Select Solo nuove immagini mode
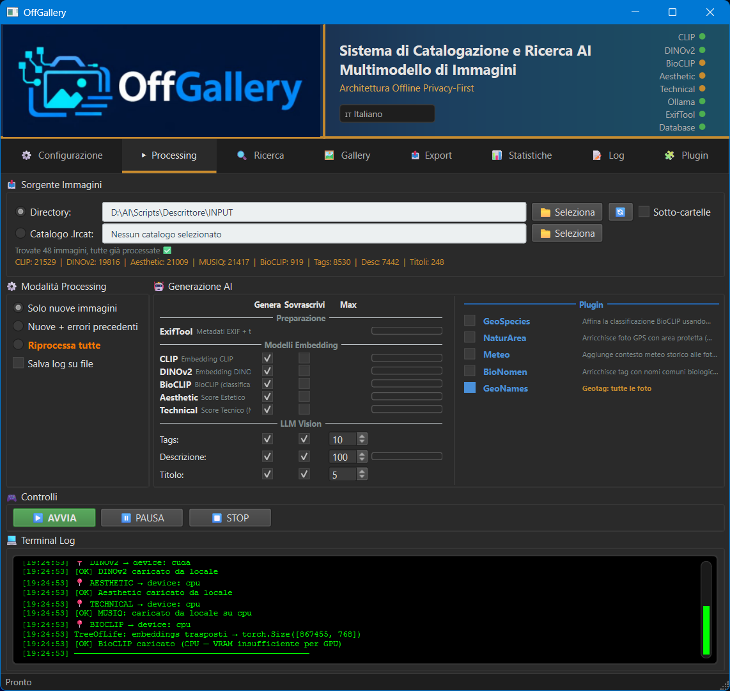Screen dimensions: 730x691 point(18,308)
